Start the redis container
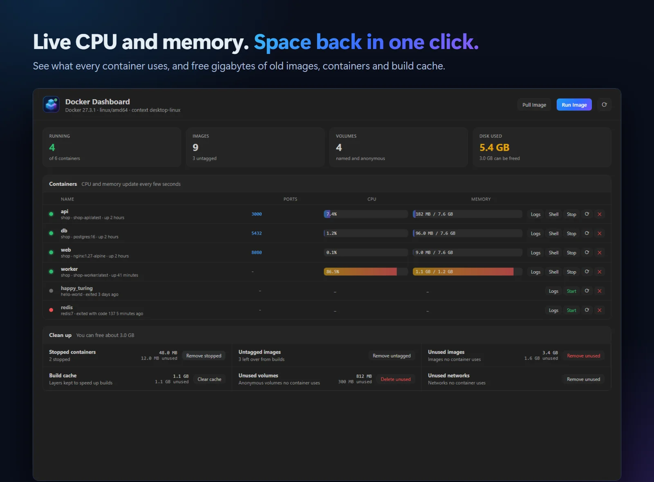Screen dimensions: 654x482 coord(571,310)
